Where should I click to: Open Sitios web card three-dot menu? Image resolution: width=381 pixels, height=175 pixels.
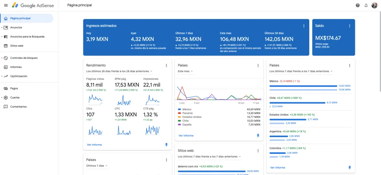click(258, 151)
